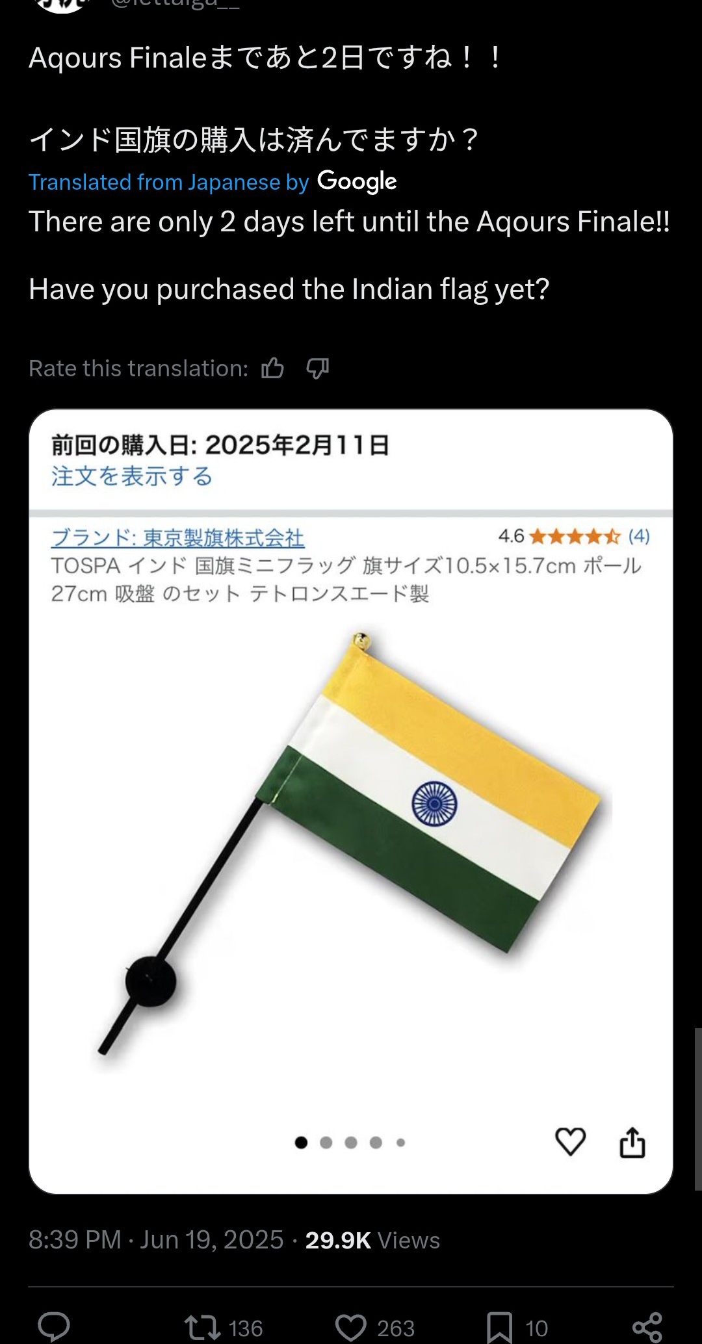Tap the thumbs up translation rating icon
This screenshot has height=1344, width=702.
[272, 368]
